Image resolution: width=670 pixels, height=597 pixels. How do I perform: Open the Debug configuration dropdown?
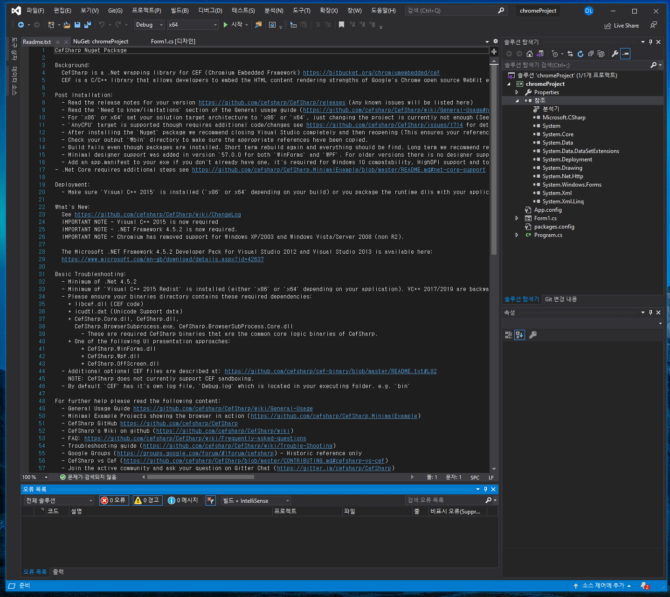(x=149, y=25)
